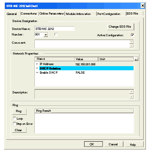150x151 pixels.
Task: Click the Enable DHCP row label
Action: click(49, 73)
